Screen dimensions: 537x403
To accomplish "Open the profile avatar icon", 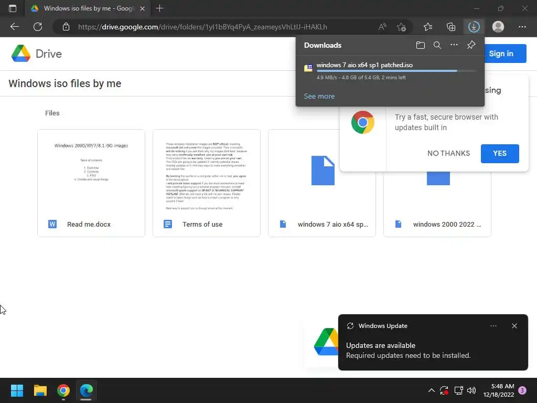I will click(498, 27).
